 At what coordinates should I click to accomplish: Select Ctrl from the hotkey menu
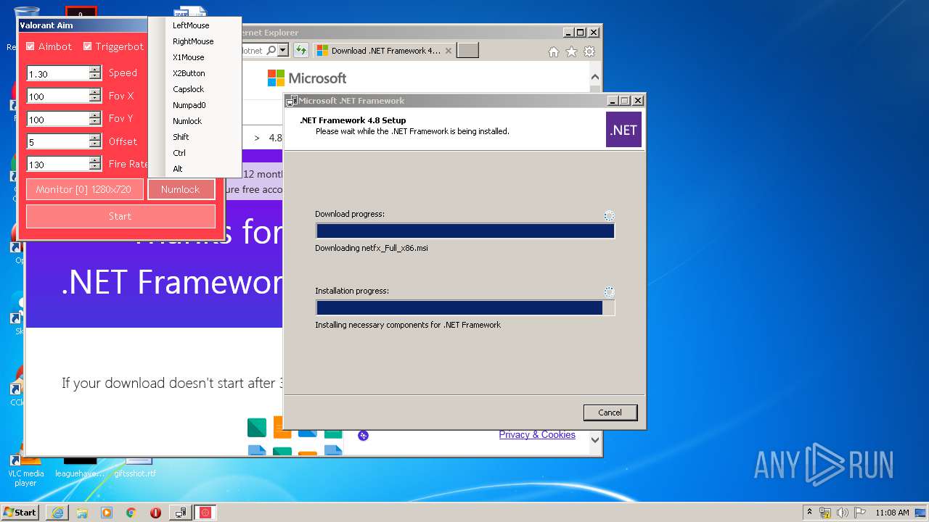point(195,153)
